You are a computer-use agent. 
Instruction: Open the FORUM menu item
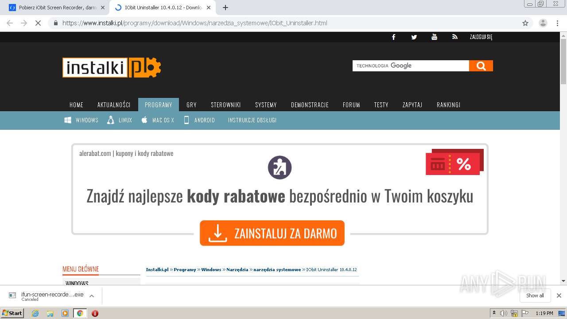coord(351,105)
